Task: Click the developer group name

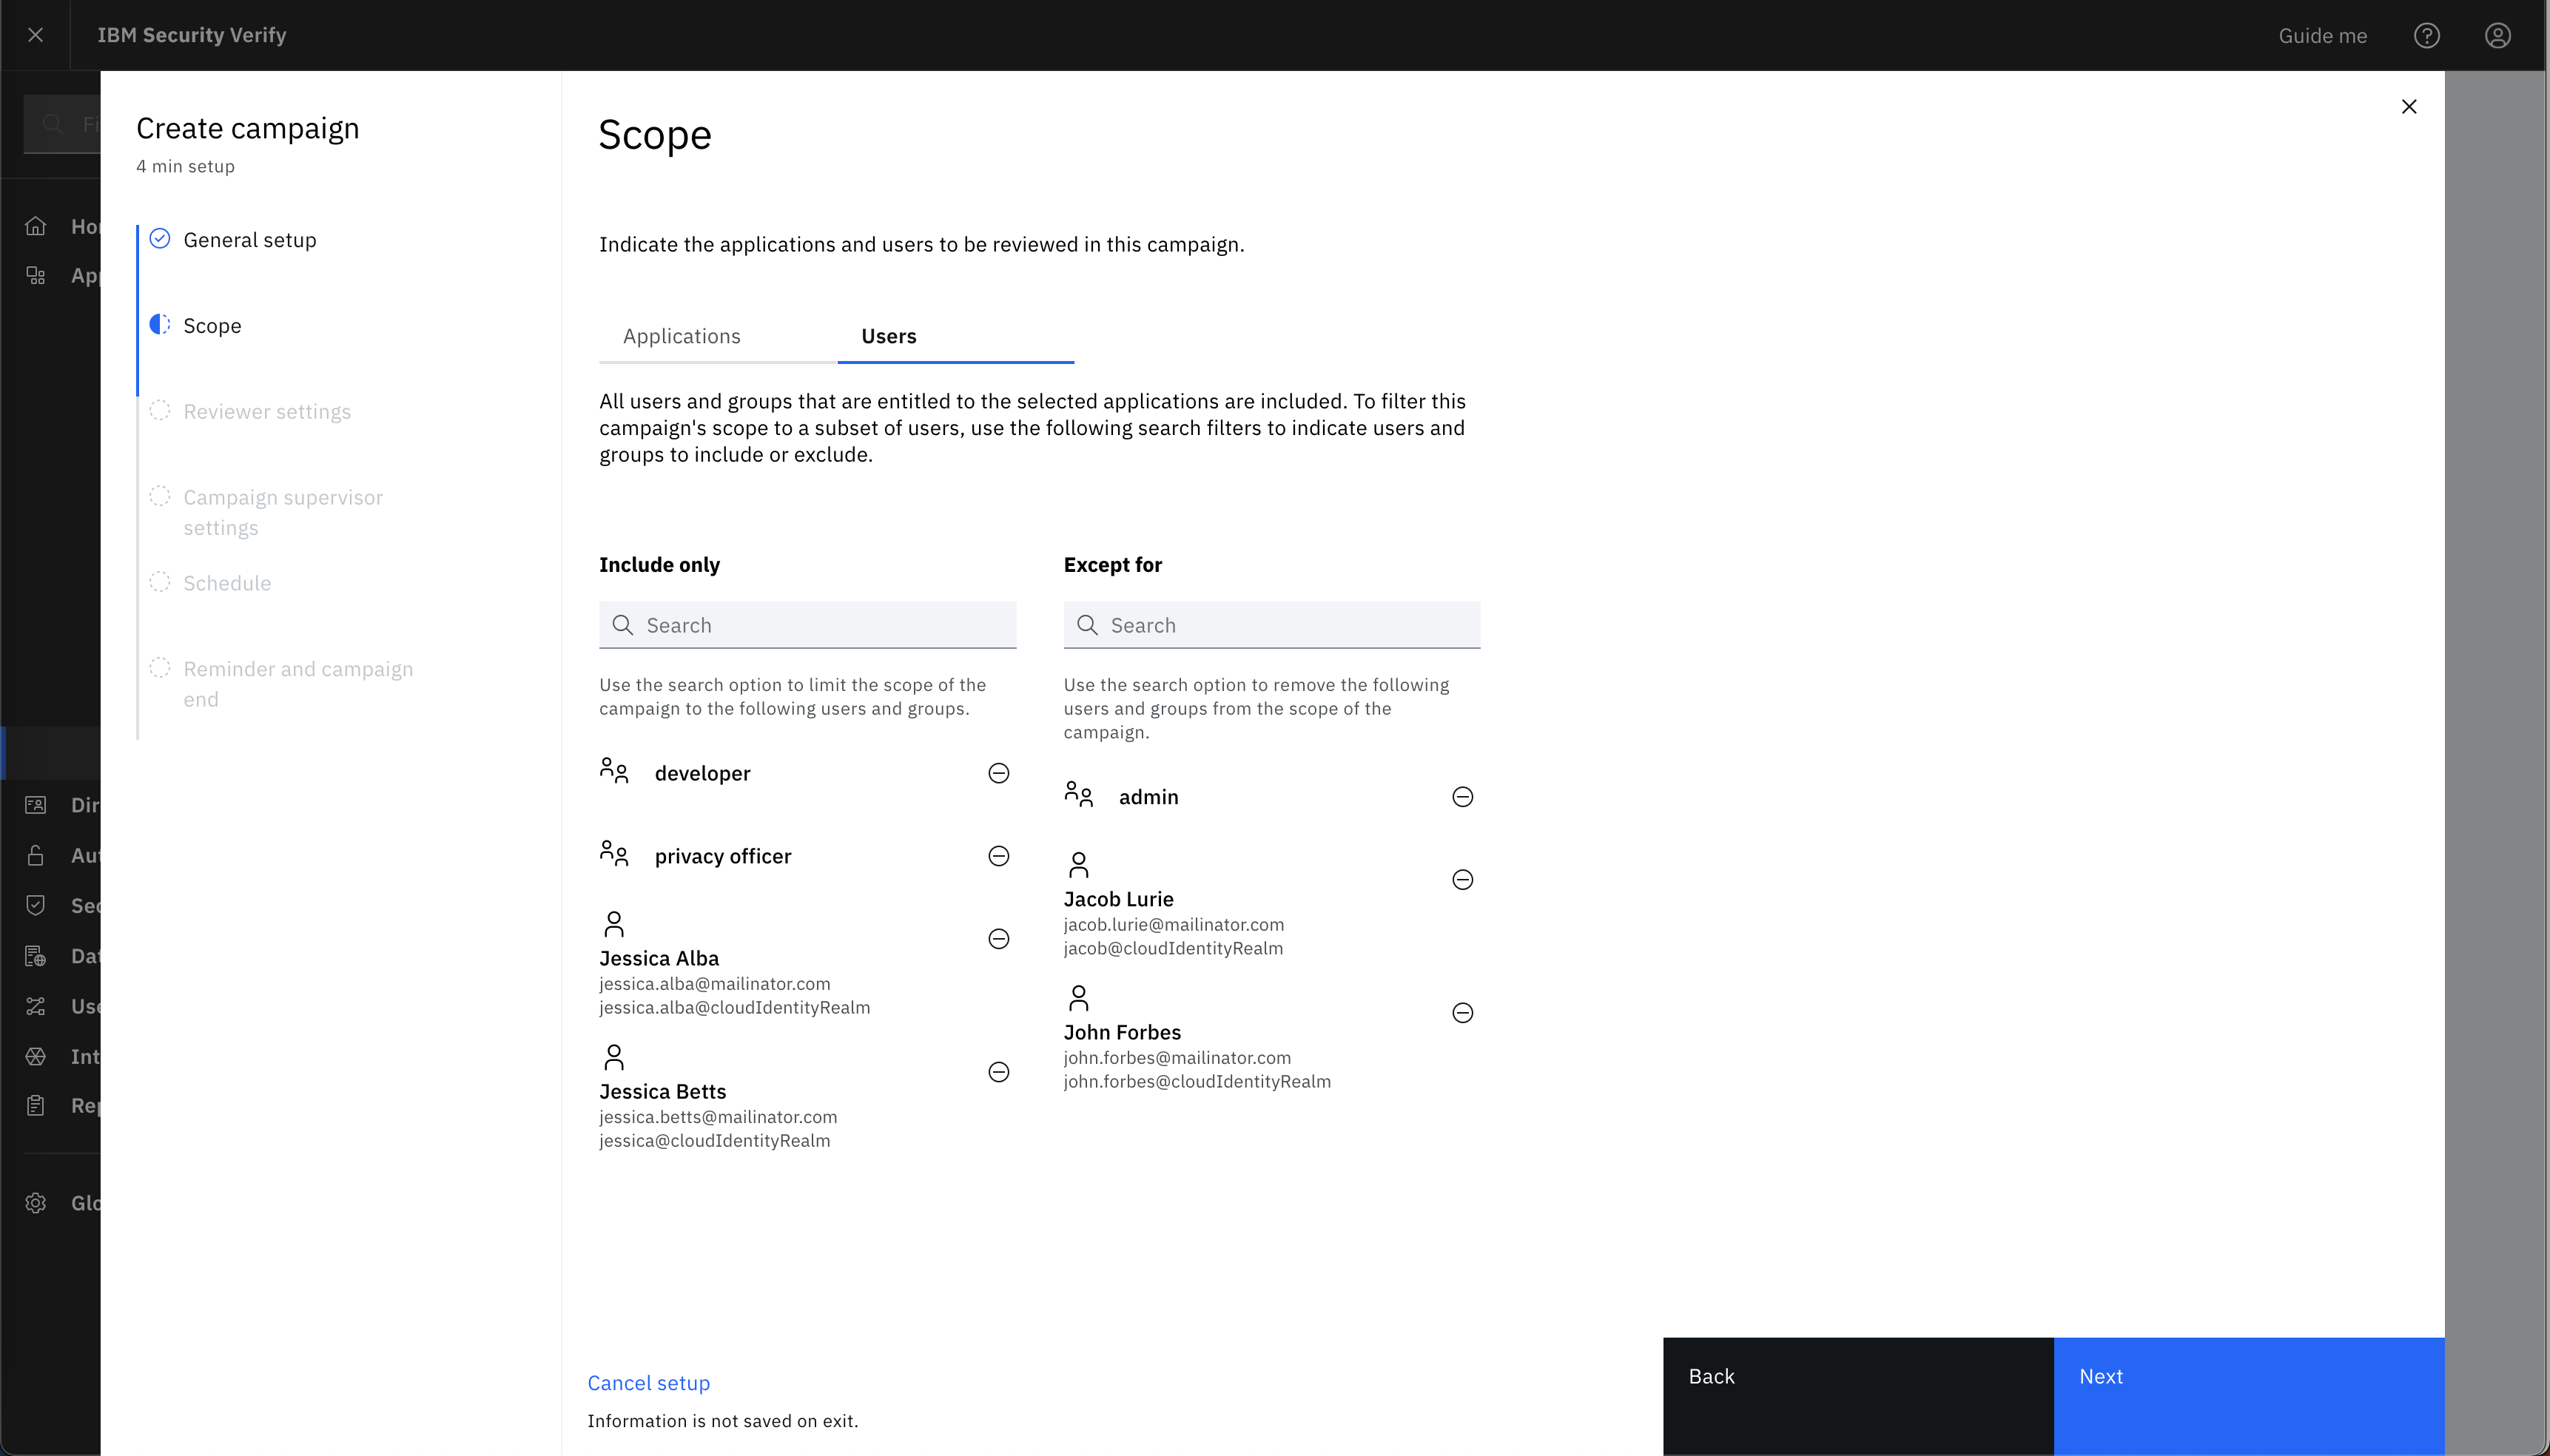Action: [x=702, y=773]
